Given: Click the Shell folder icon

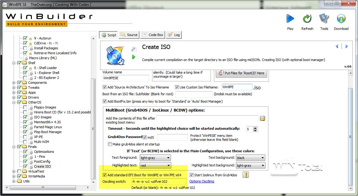Looking at the screenshot, I should point(25,63).
